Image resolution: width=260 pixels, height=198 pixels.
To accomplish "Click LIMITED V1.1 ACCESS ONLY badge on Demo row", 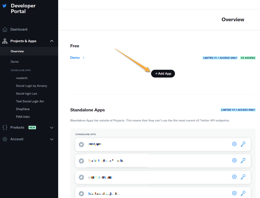I will point(220,58).
